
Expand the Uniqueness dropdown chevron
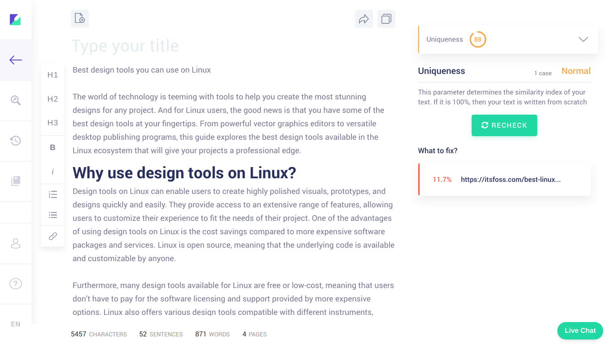coord(583,39)
